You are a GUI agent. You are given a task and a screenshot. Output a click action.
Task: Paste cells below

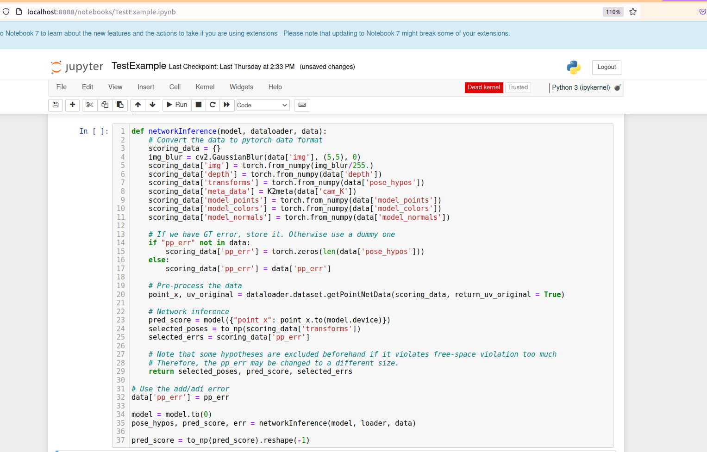(x=120, y=105)
